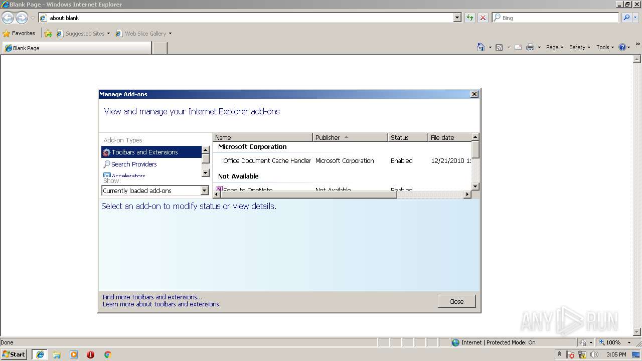
Task: Click the Print icon
Action: click(530, 47)
